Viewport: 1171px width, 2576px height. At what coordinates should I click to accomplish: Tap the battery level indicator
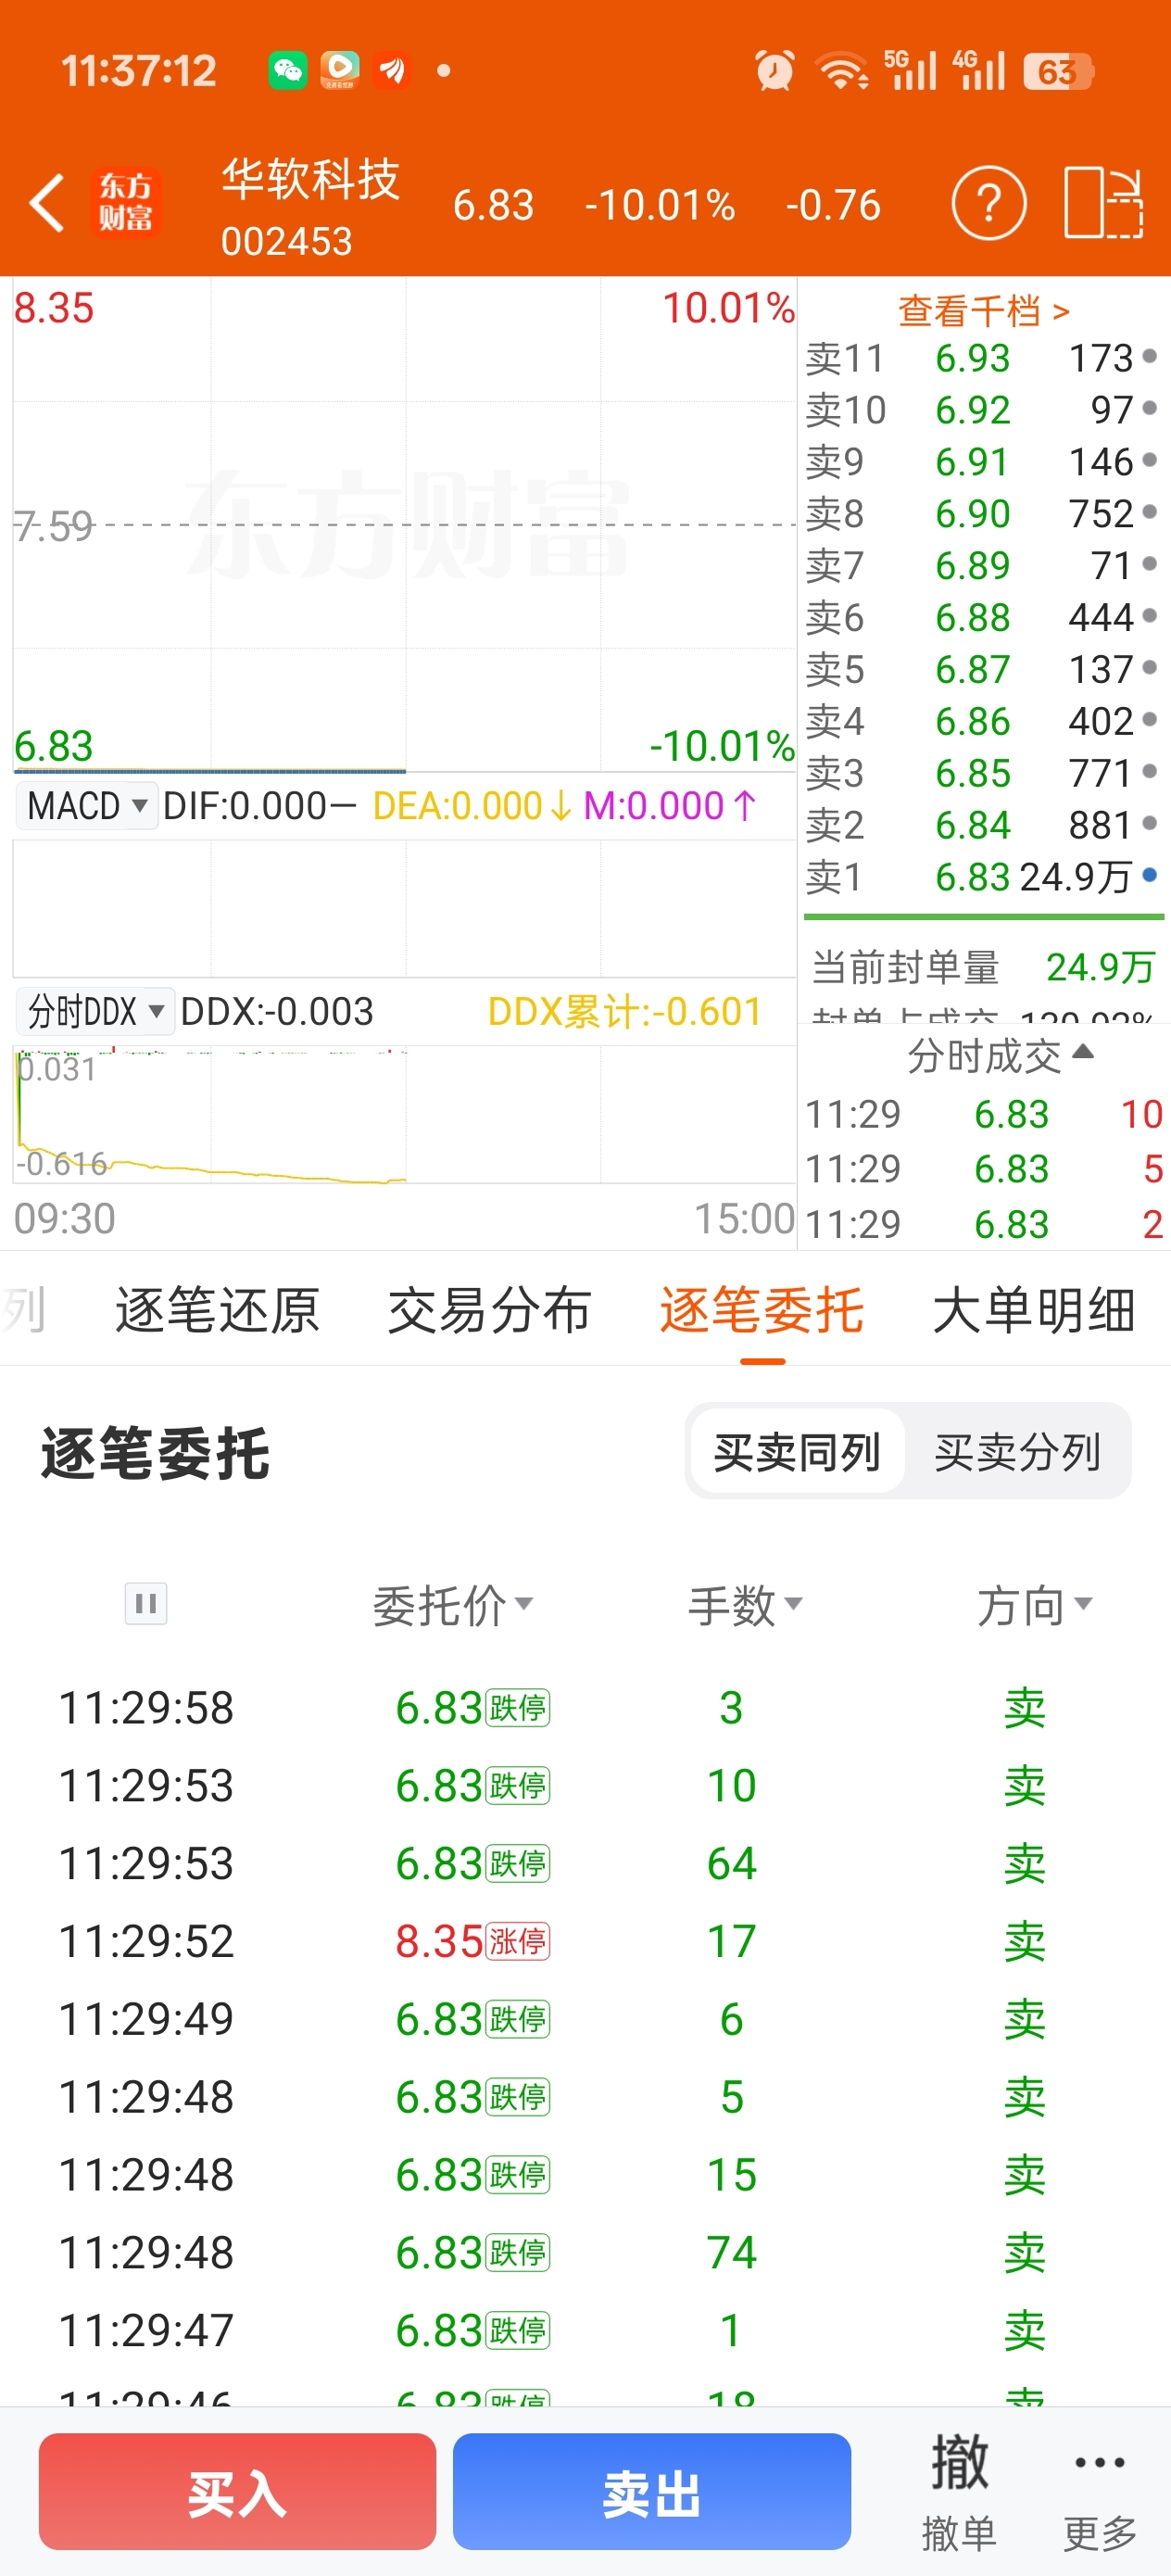pyautogui.click(x=1058, y=71)
